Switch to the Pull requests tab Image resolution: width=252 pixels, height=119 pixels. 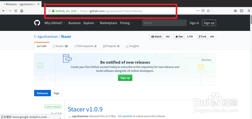point(85,46)
